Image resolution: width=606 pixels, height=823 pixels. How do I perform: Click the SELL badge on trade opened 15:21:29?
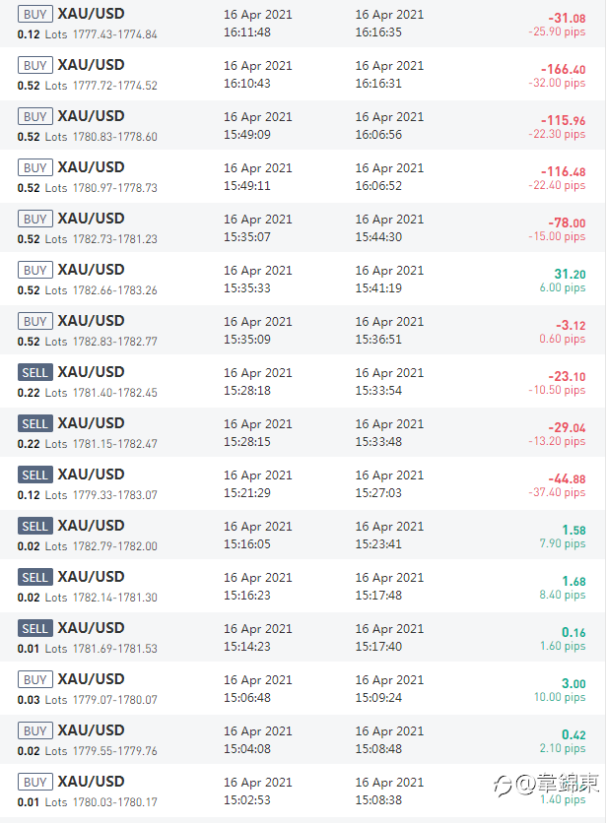[35, 475]
